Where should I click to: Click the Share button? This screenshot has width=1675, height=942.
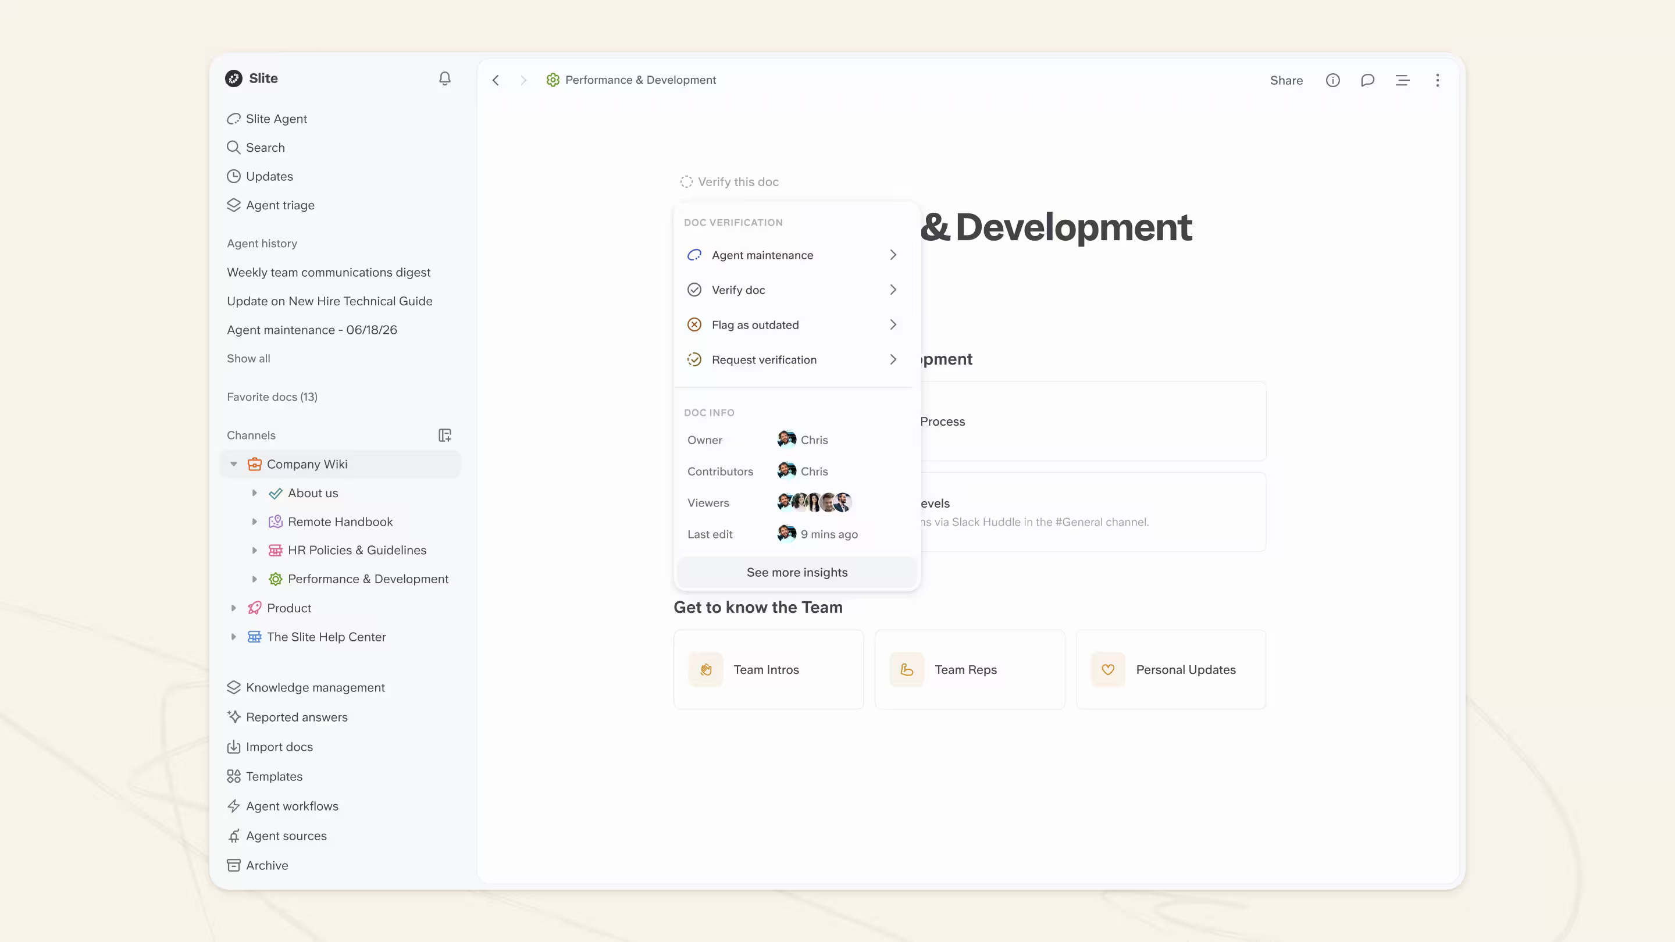[x=1286, y=80]
